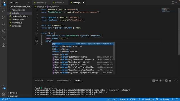Choose the ServiceWorker suggestion
Image resolution: width=180 pixels, height=101 pixels.
click(82, 49)
